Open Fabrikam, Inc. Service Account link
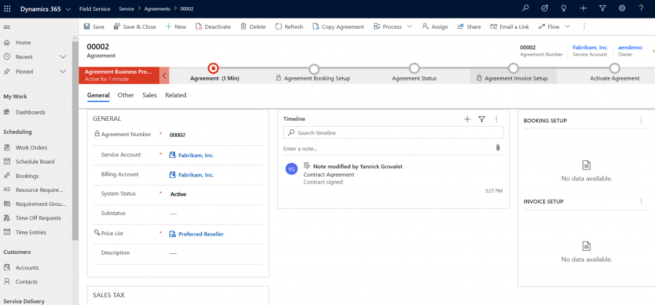655x305 pixels. [196, 155]
